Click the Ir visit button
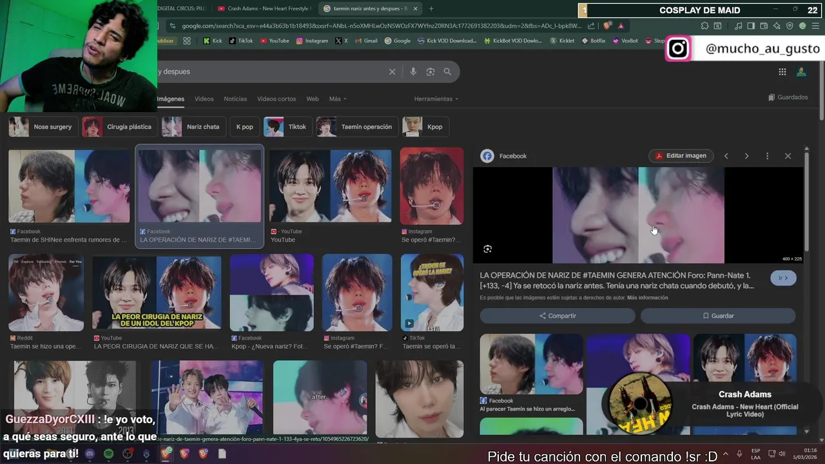Image resolution: width=825 pixels, height=464 pixels. [x=783, y=278]
